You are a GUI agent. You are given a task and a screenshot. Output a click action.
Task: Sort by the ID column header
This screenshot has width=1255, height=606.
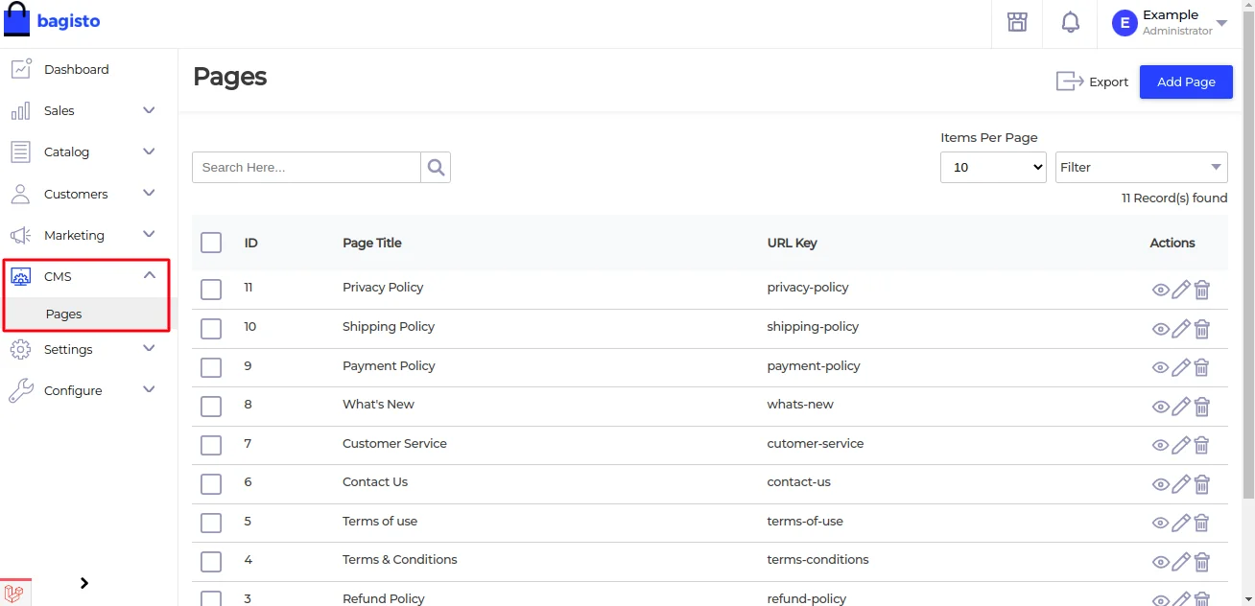pos(251,243)
